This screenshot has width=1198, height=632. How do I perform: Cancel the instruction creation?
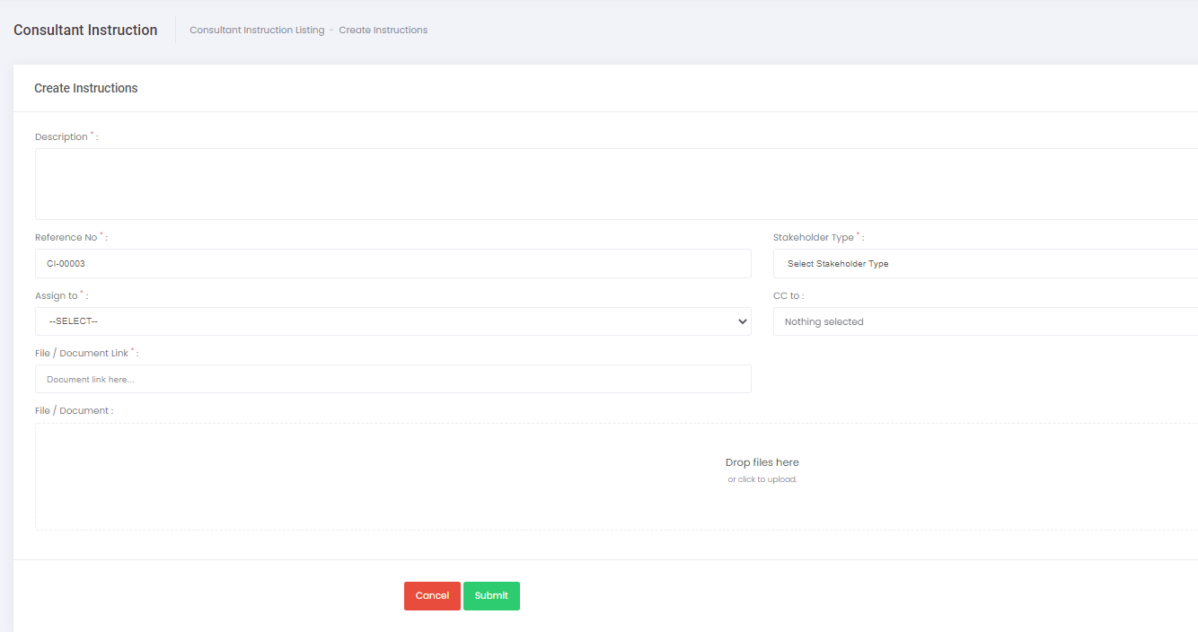pos(432,596)
